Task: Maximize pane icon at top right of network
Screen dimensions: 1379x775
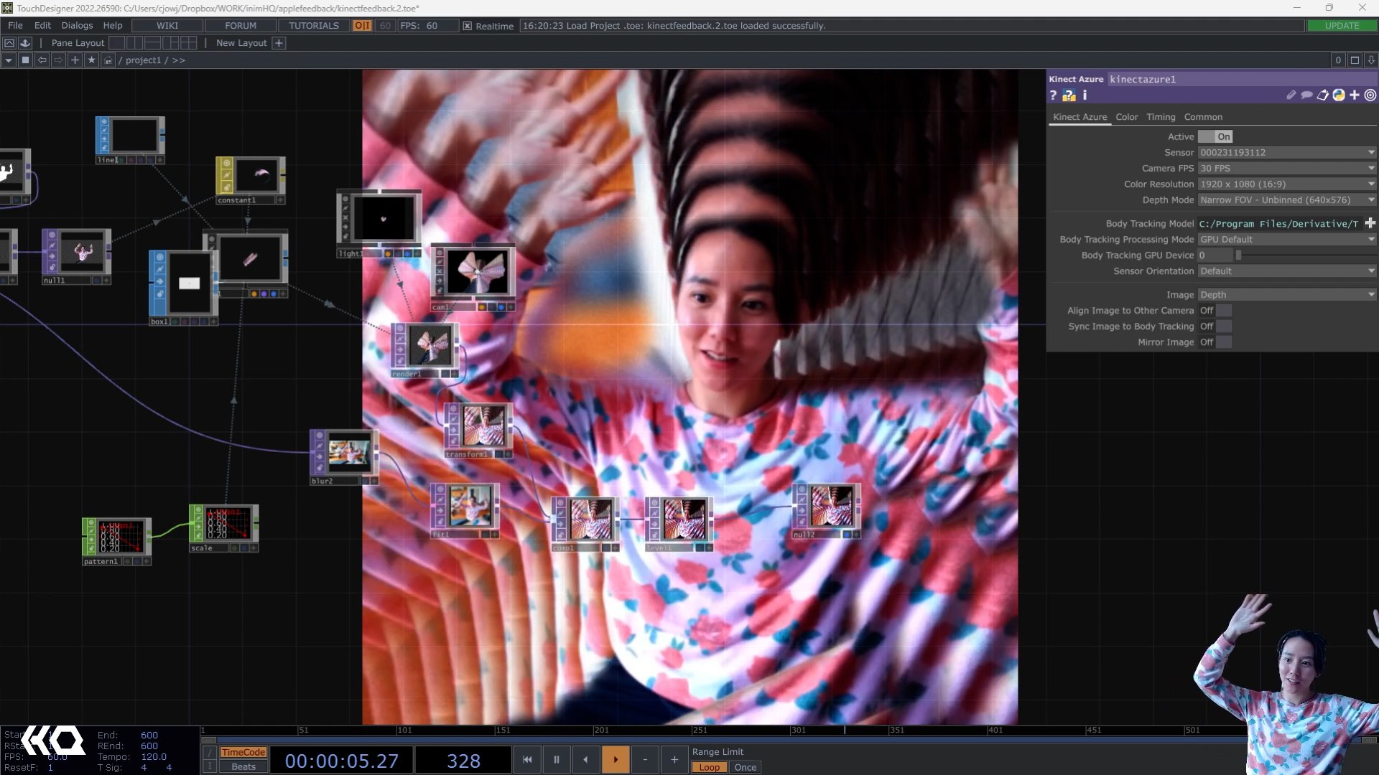Action: coord(1355,60)
